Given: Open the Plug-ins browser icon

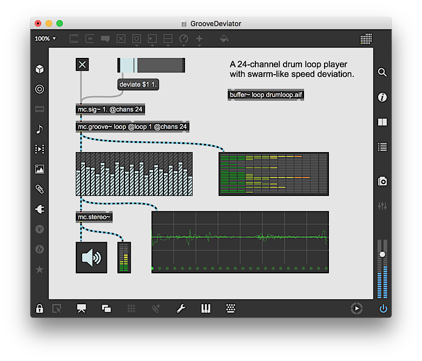Looking at the screenshot, I should [x=39, y=209].
